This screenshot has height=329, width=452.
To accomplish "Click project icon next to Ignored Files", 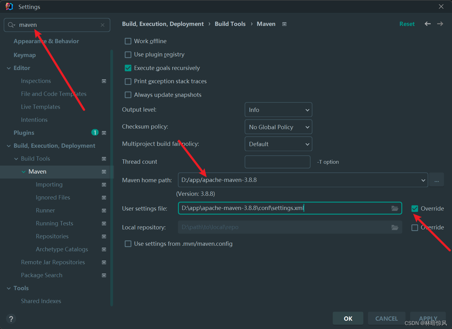I will (104, 198).
